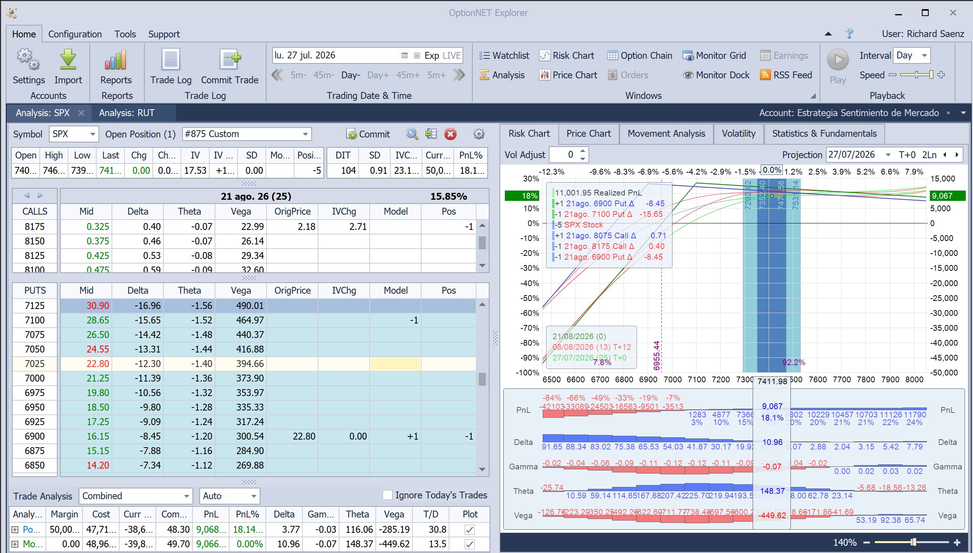This screenshot has width=973, height=553.
Task: Step back to previous trading period
Action: click(278, 75)
